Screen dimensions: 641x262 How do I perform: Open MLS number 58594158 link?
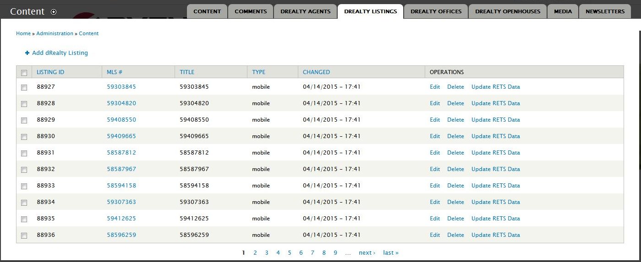tap(121, 186)
